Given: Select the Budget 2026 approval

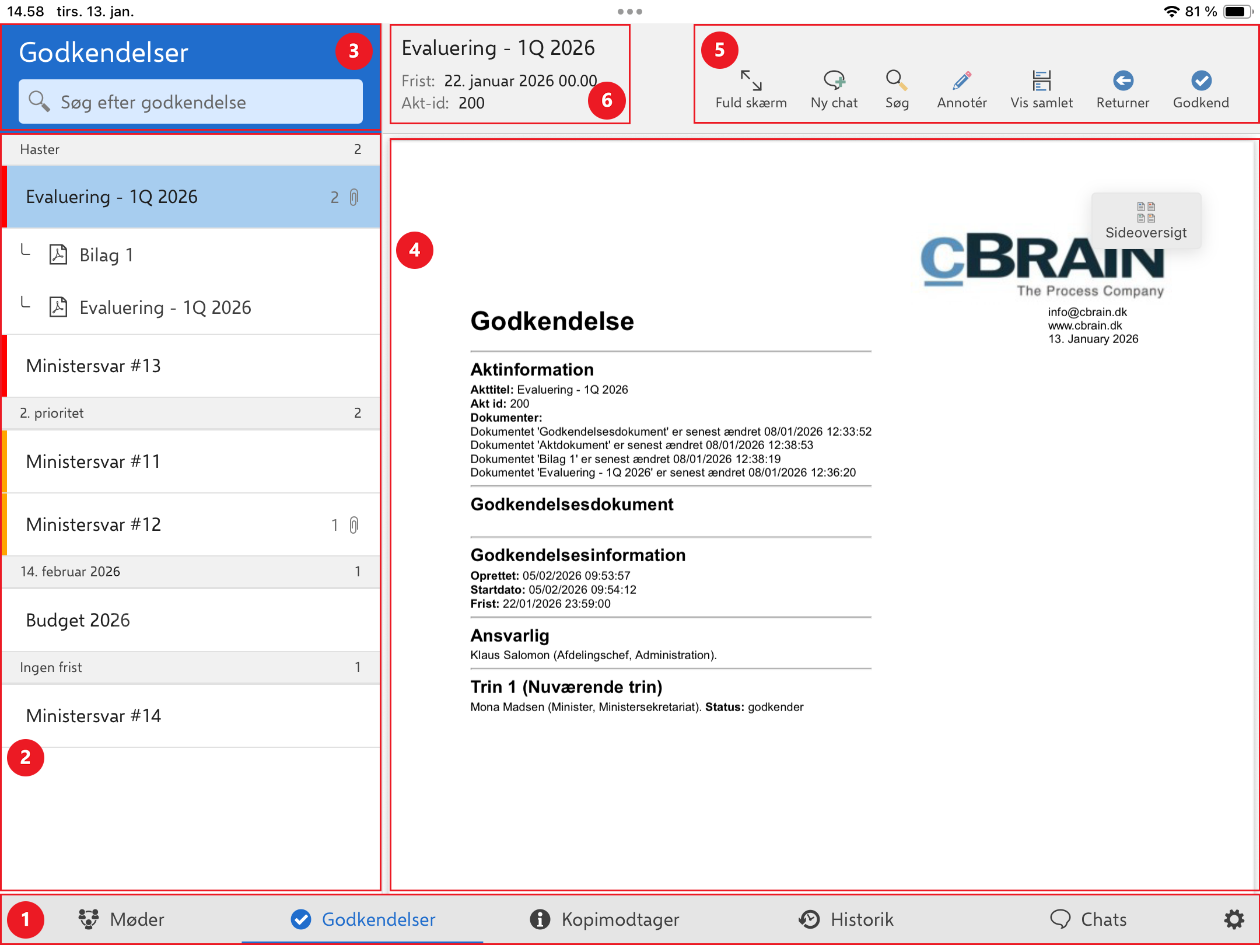Looking at the screenshot, I should click(191, 620).
